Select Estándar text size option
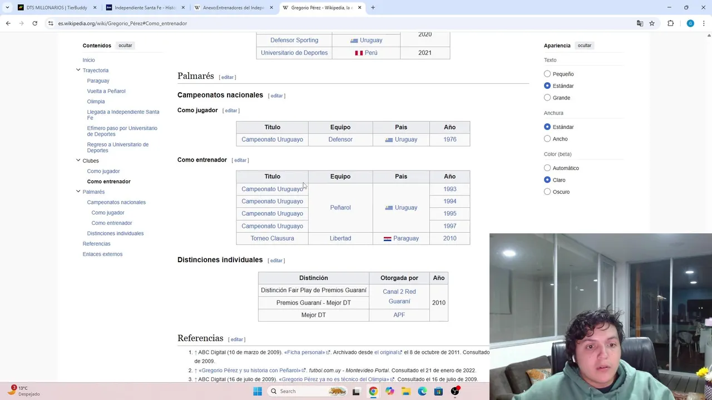Screen dimensions: 712x400 tap(547, 86)
